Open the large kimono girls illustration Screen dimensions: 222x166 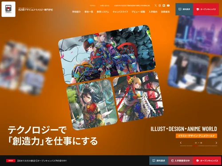pos(107,54)
